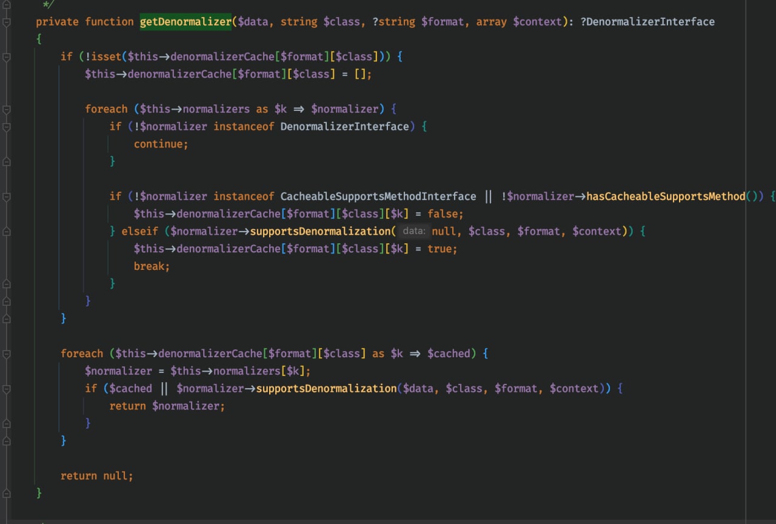
Task: Click the 'array $context' parameter in signature
Action: tap(519, 22)
